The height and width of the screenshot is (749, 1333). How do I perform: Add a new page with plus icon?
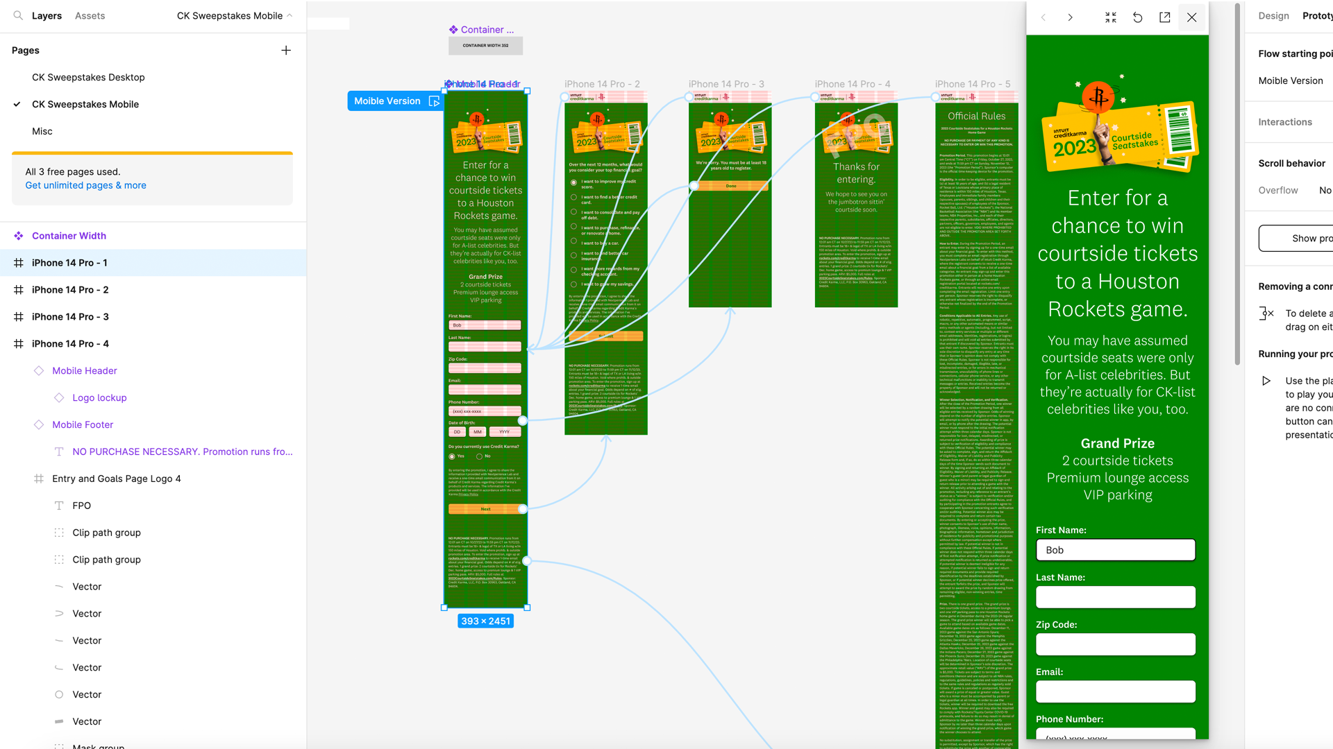tap(286, 50)
